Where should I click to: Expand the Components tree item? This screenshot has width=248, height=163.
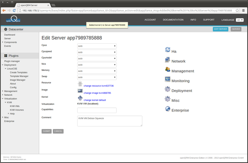(3, 42)
